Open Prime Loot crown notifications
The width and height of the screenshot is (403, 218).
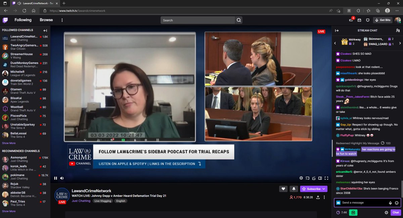click(x=351, y=20)
